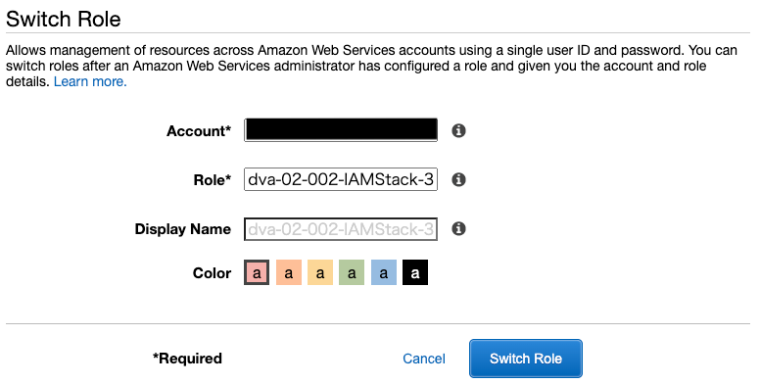Pick the black color swatch
The height and width of the screenshot is (384, 760).
coord(415,272)
